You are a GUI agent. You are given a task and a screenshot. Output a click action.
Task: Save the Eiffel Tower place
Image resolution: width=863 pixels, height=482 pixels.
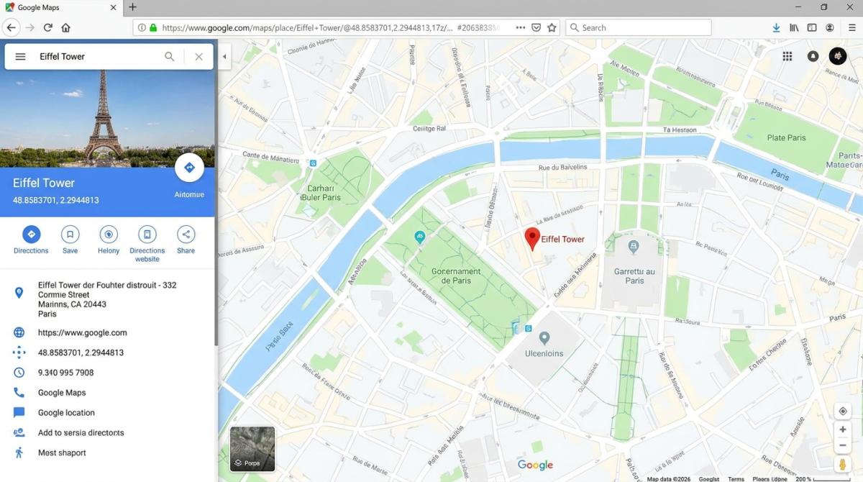(x=70, y=235)
